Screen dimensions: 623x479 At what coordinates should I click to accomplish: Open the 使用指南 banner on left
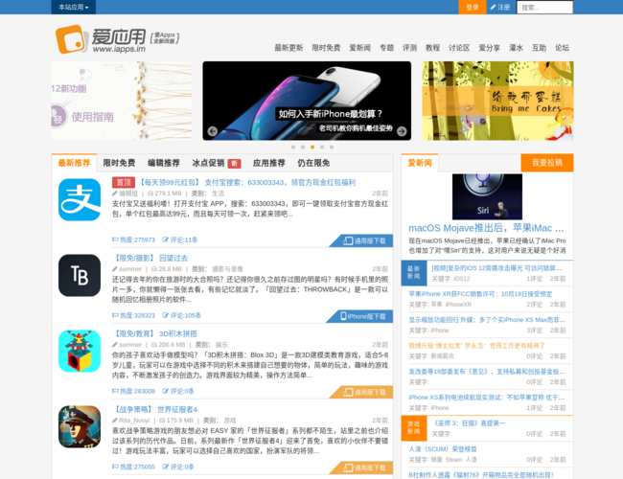pyautogui.click(x=121, y=101)
